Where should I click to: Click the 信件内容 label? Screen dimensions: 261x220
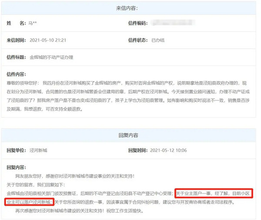pyautogui.click(x=17, y=74)
